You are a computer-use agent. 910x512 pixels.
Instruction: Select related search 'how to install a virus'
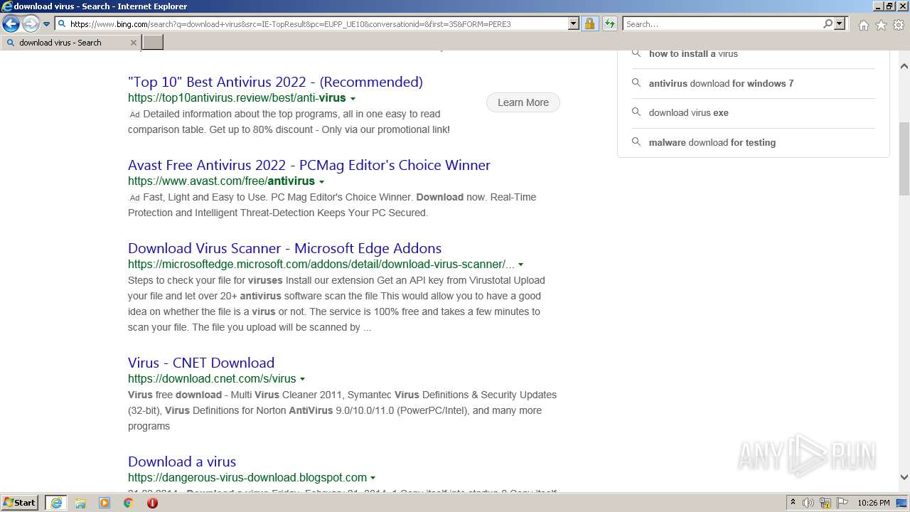pyautogui.click(x=693, y=54)
